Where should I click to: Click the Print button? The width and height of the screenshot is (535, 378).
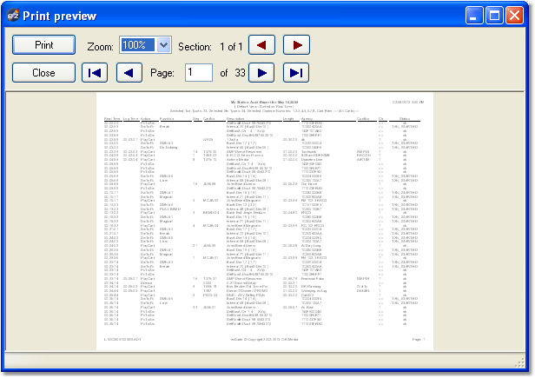[43, 45]
